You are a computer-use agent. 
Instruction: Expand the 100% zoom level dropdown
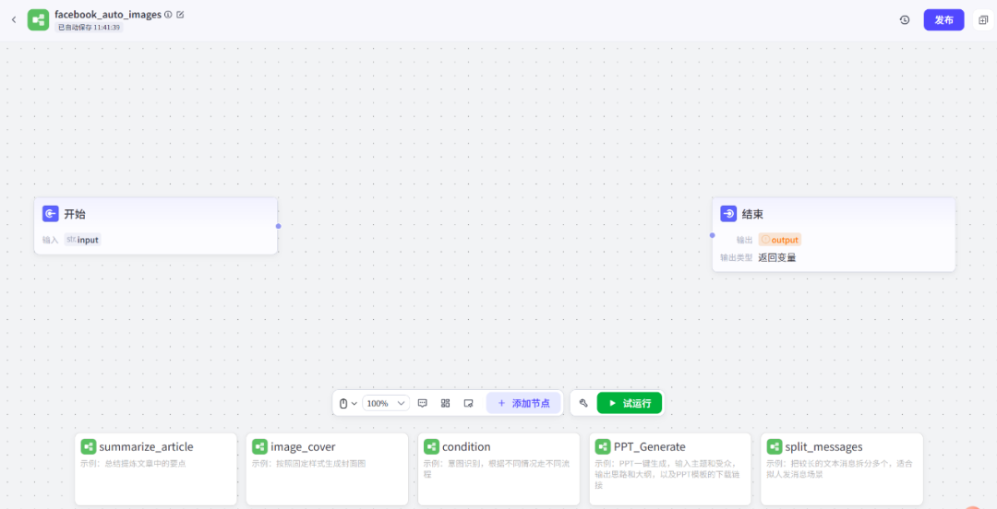click(x=386, y=403)
